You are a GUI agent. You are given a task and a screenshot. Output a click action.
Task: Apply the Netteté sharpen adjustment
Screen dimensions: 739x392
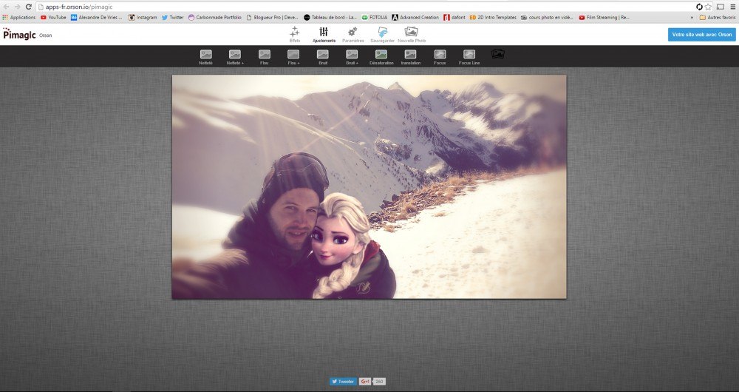pos(205,55)
